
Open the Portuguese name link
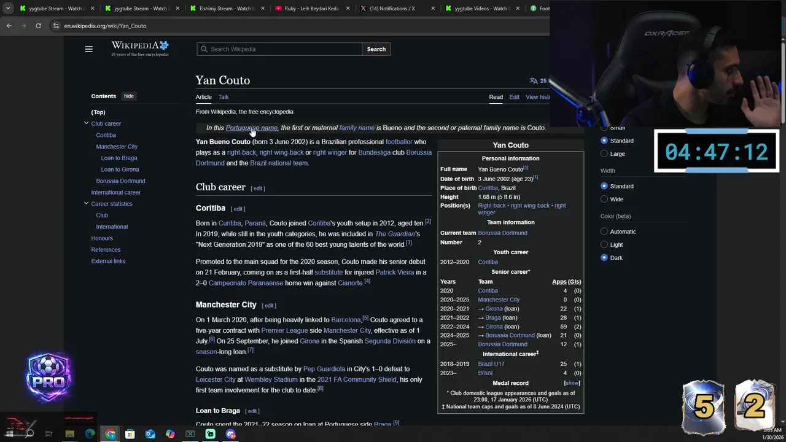pyautogui.click(x=251, y=128)
